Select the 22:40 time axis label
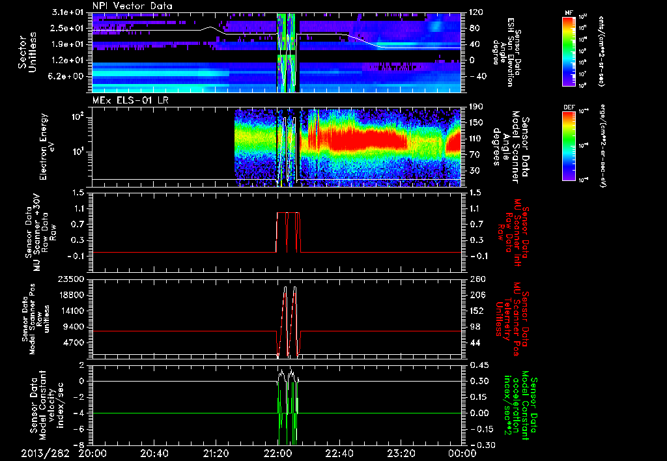The width and height of the screenshot is (667, 461). tap(339, 453)
